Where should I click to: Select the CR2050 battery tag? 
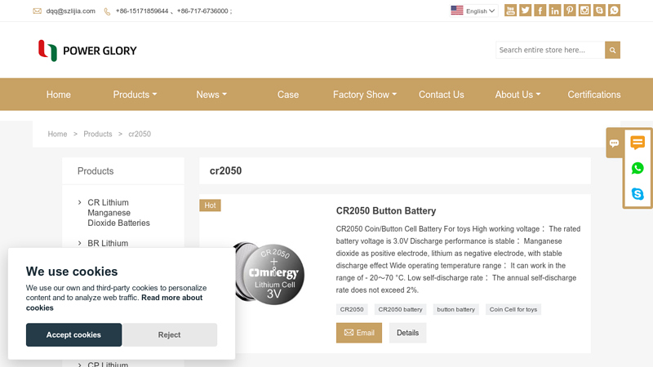click(x=400, y=310)
